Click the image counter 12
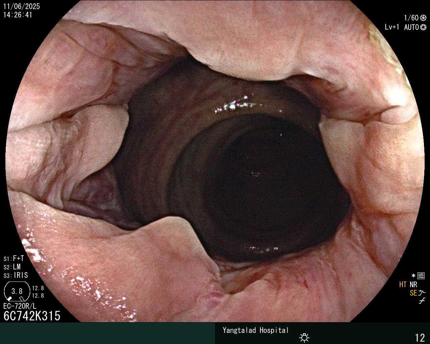This screenshot has height=344, width=430. click(420, 338)
